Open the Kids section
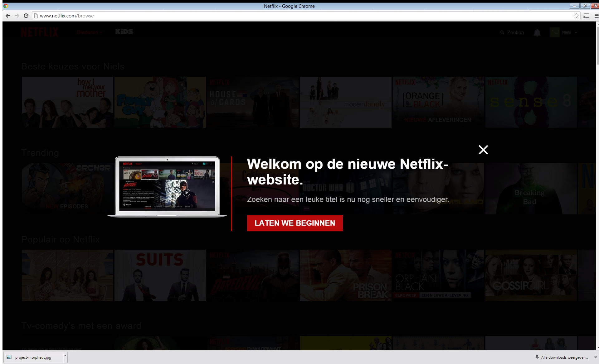This screenshot has width=599, height=364. click(x=124, y=31)
